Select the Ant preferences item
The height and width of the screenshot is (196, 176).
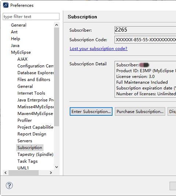[x=14, y=32]
